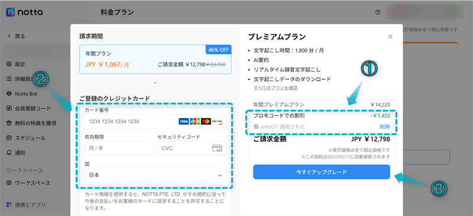Click the CVC card hint icon
This screenshot has height=216, width=473.
[x=217, y=148]
